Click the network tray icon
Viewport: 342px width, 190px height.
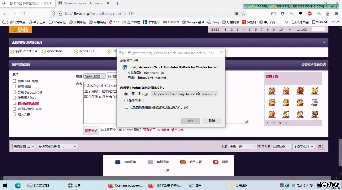coord(299,185)
